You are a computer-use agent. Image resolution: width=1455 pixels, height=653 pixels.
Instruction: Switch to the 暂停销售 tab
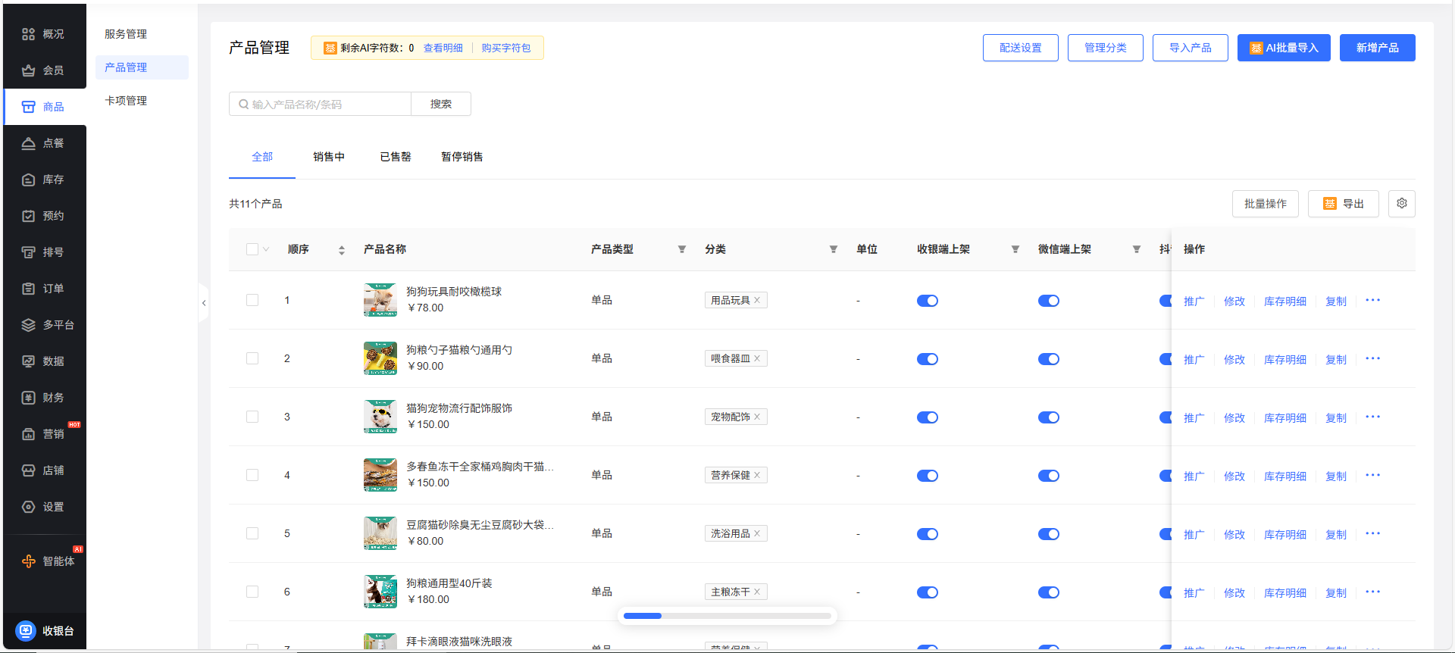(462, 157)
